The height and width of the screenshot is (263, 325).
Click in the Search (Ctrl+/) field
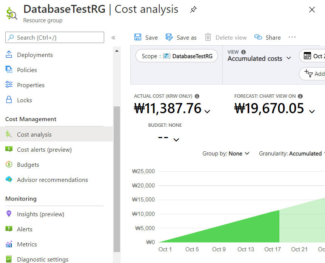pos(55,37)
